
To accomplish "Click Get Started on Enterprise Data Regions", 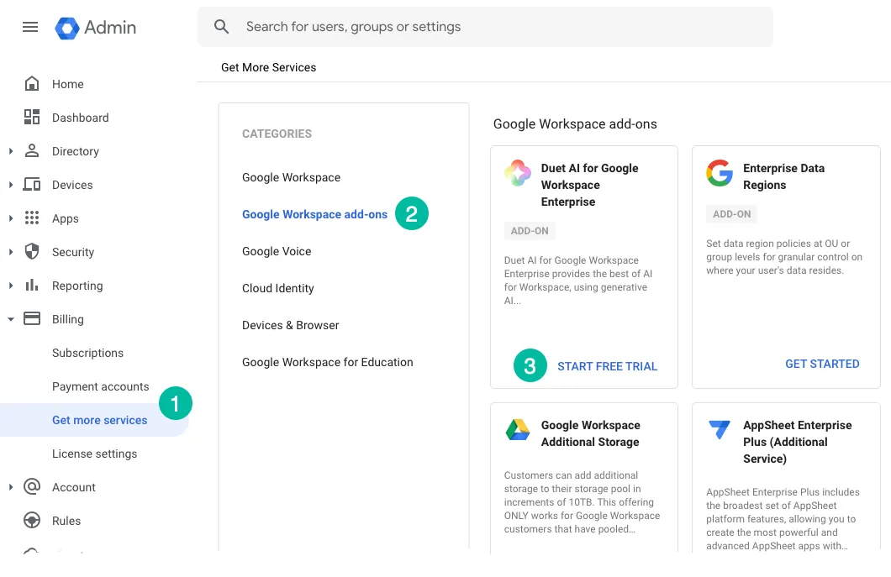I will [822, 364].
